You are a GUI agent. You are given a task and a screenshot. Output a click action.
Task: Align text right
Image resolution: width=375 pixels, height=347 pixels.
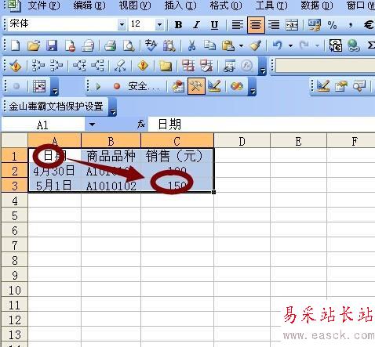coord(274,25)
